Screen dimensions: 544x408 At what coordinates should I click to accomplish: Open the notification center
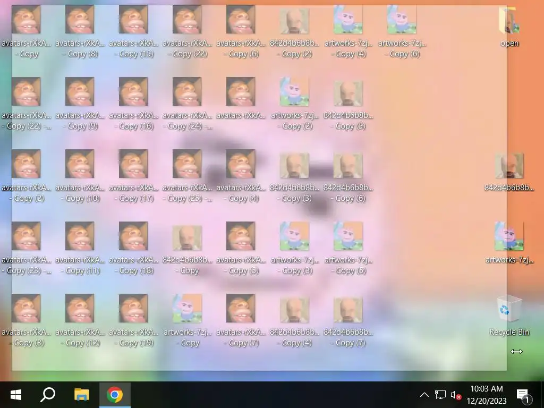pos(523,395)
